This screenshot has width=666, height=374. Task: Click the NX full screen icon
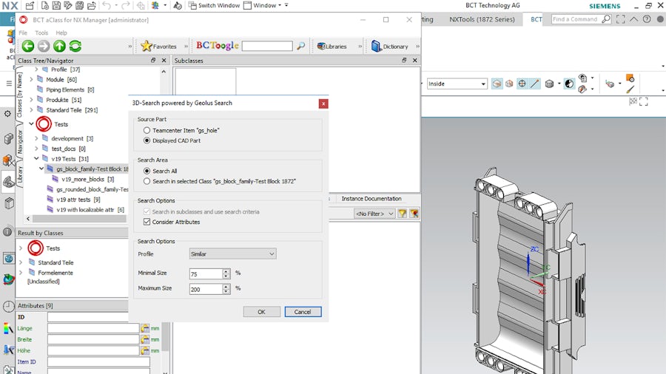point(621,19)
